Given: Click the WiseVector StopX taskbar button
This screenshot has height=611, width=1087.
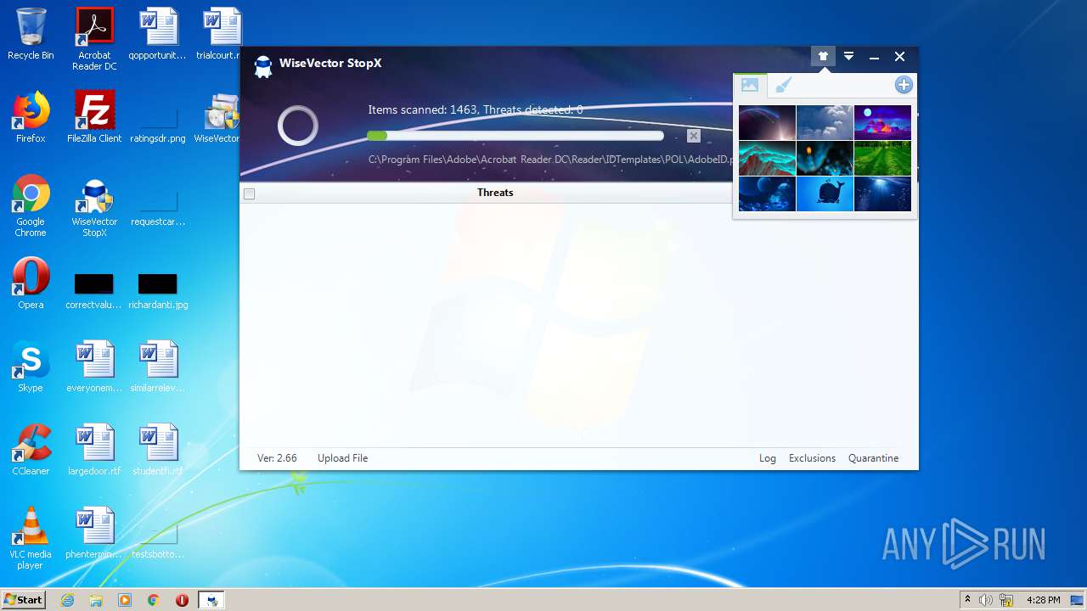Looking at the screenshot, I should coord(211,600).
